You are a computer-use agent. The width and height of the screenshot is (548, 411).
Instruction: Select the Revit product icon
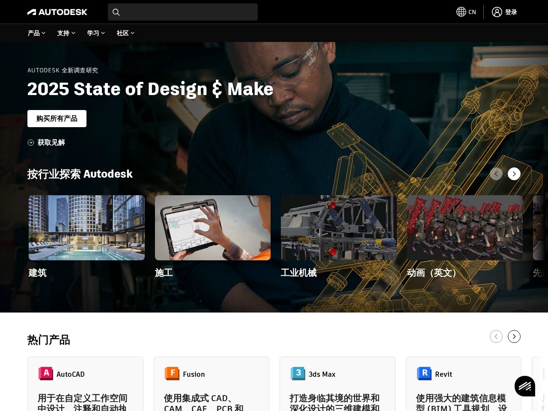click(x=424, y=374)
